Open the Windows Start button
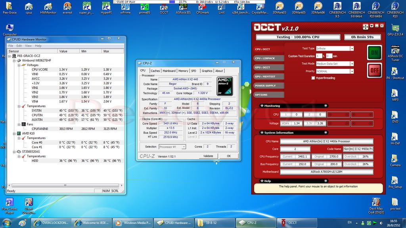Screen dimensions: 406x228 tap(7, 222)
